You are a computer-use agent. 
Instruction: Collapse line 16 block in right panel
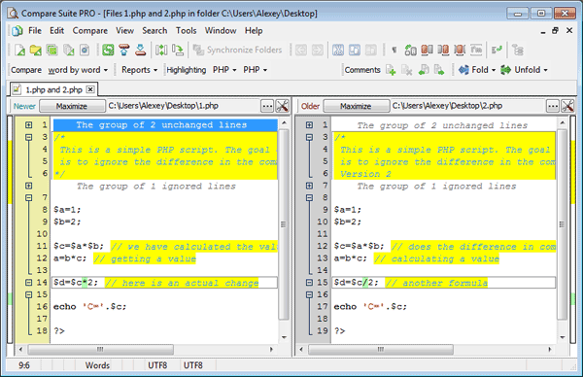tap(309, 294)
